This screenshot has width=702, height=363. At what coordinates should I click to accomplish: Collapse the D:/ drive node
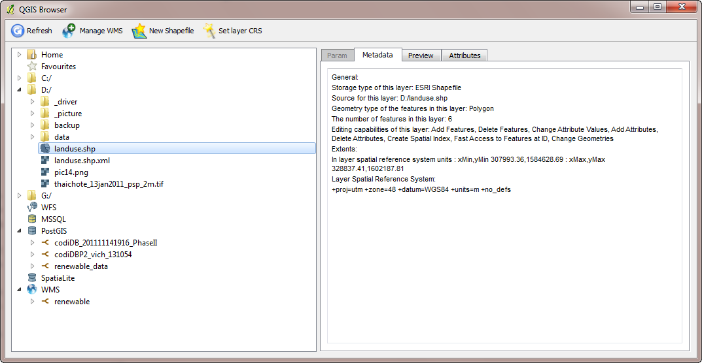[x=19, y=90]
